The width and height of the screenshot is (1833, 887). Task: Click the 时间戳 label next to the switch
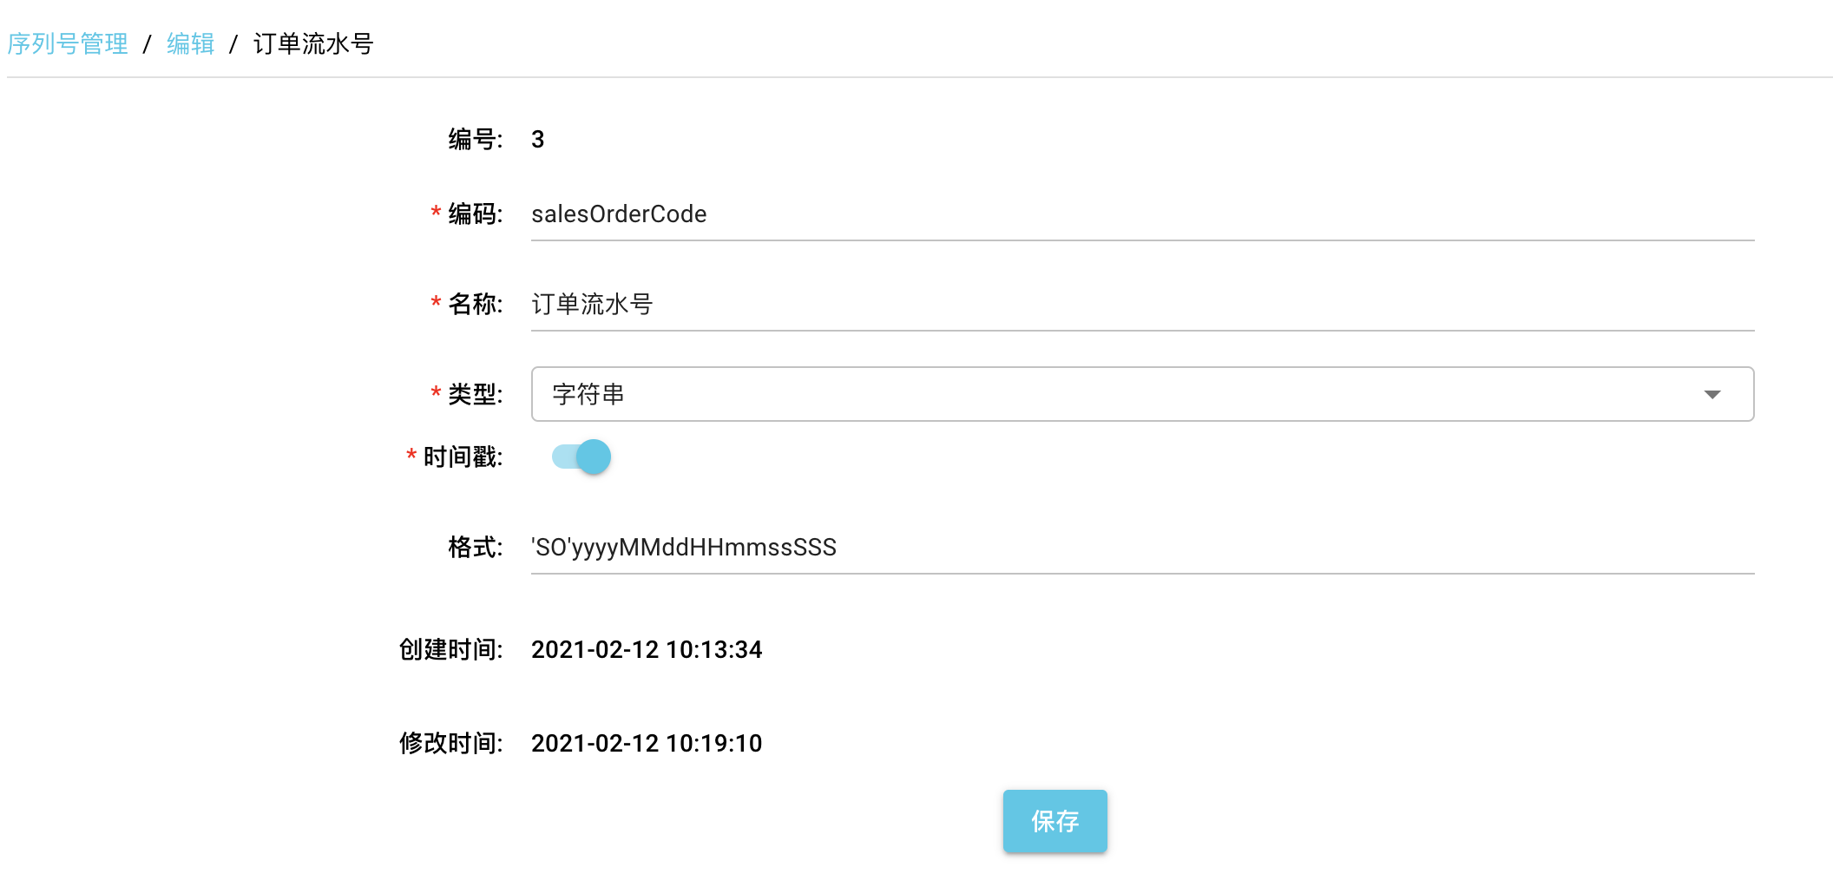tap(463, 457)
